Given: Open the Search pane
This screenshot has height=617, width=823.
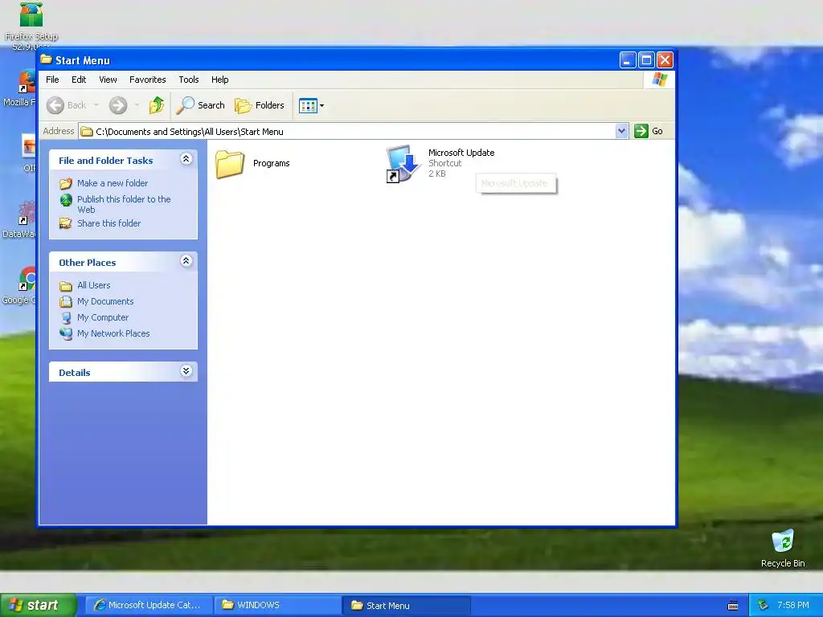Looking at the screenshot, I should click(200, 105).
